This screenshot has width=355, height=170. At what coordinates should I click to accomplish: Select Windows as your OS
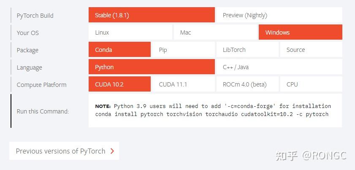pos(300,32)
